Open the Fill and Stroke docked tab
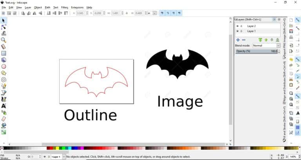301x160 pixels. (285, 124)
